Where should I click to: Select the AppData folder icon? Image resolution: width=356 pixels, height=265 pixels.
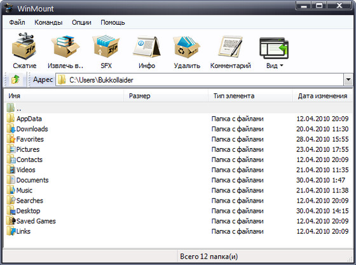point(11,118)
